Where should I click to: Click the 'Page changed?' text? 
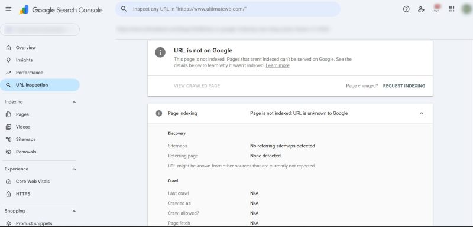coord(362,85)
